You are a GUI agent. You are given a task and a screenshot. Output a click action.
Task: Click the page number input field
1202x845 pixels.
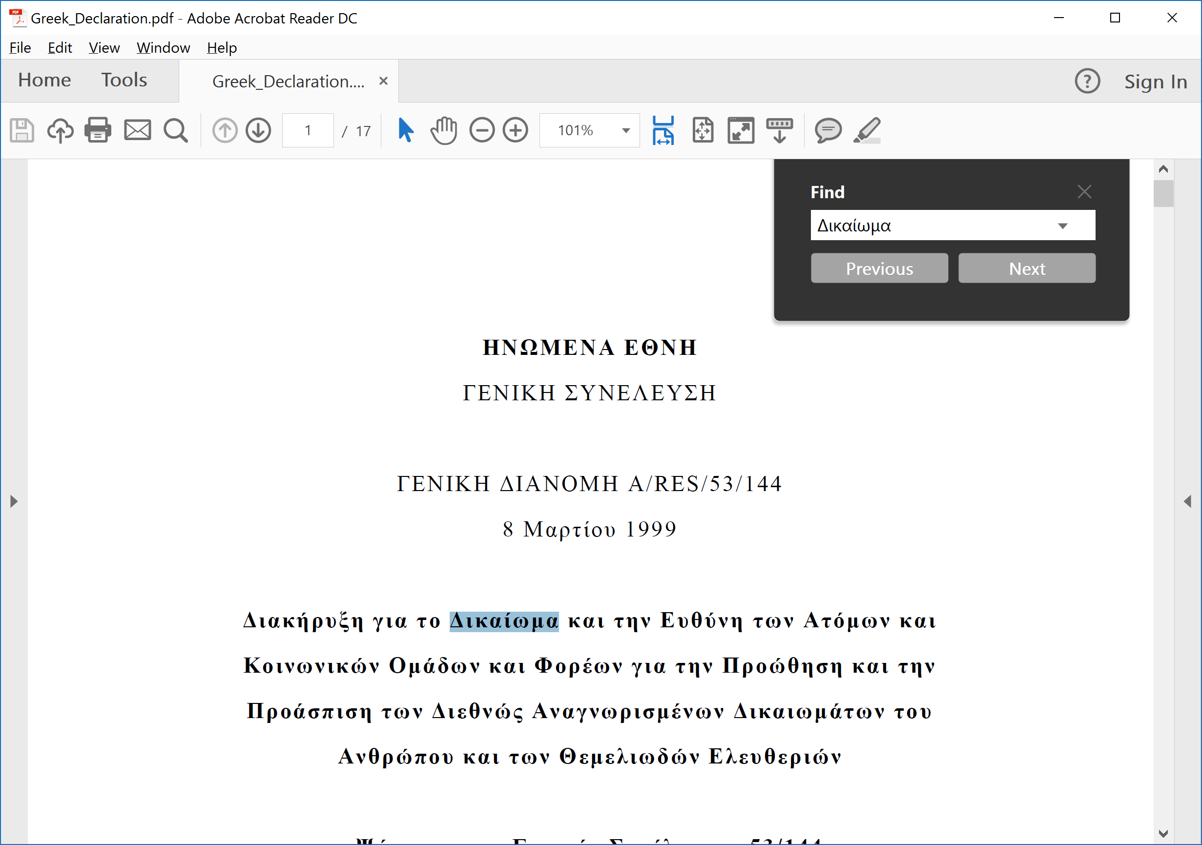coord(308,130)
